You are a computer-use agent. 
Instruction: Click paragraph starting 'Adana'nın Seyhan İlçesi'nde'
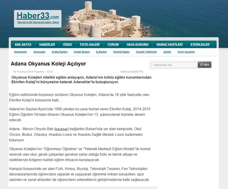tap(80, 115)
